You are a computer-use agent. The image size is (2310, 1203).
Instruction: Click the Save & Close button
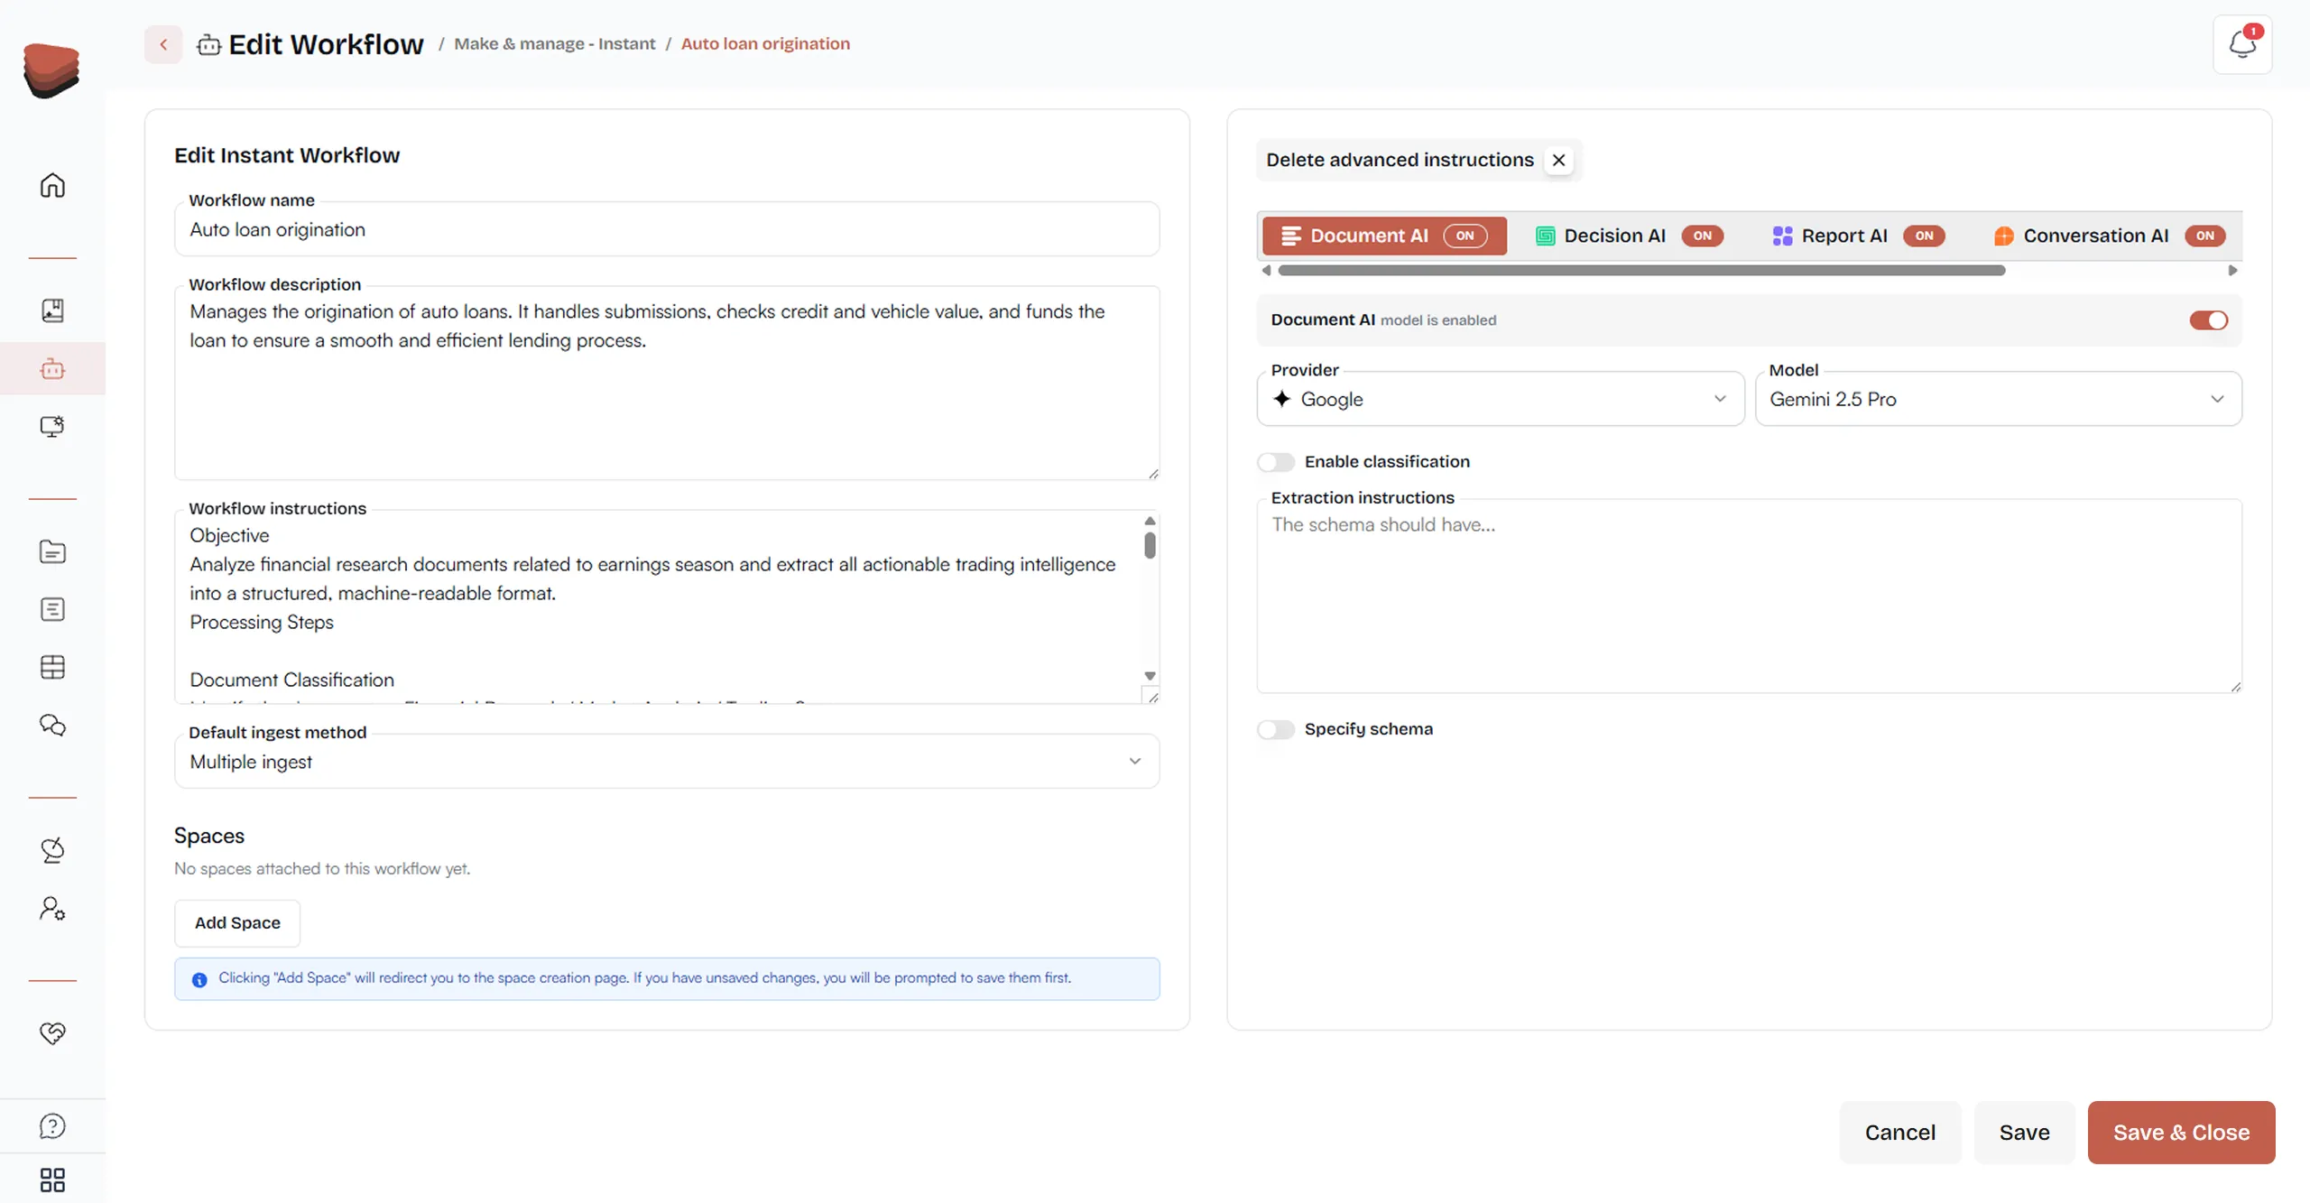point(2180,1133)
